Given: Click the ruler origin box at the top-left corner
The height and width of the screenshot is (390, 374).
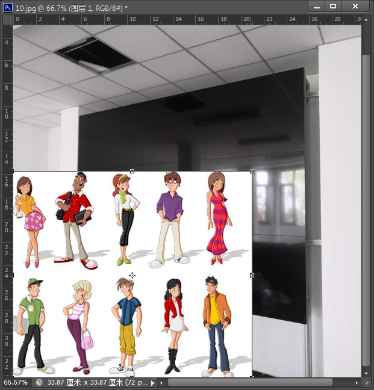Looking at the screenshot, I should 8,20.
